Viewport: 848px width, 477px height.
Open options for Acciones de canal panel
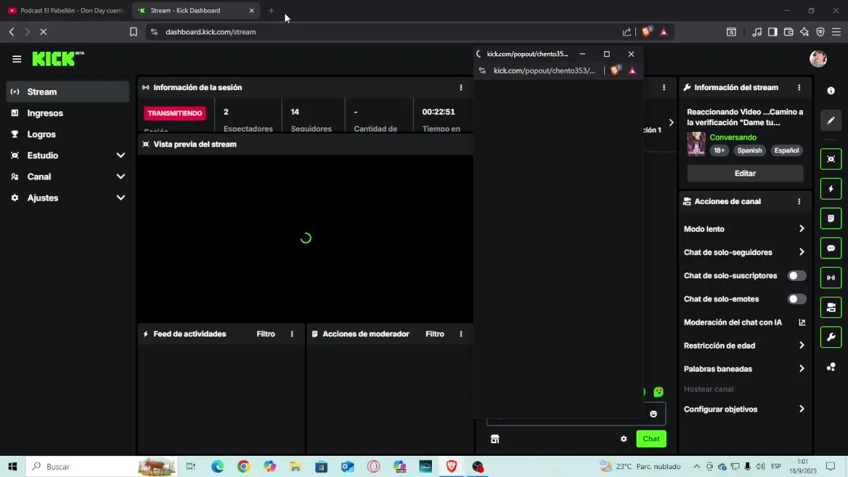tap(799, 201)
